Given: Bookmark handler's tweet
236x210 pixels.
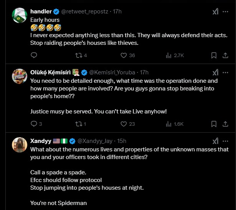Looking at the screenshot, I should (x=214, y=55).
